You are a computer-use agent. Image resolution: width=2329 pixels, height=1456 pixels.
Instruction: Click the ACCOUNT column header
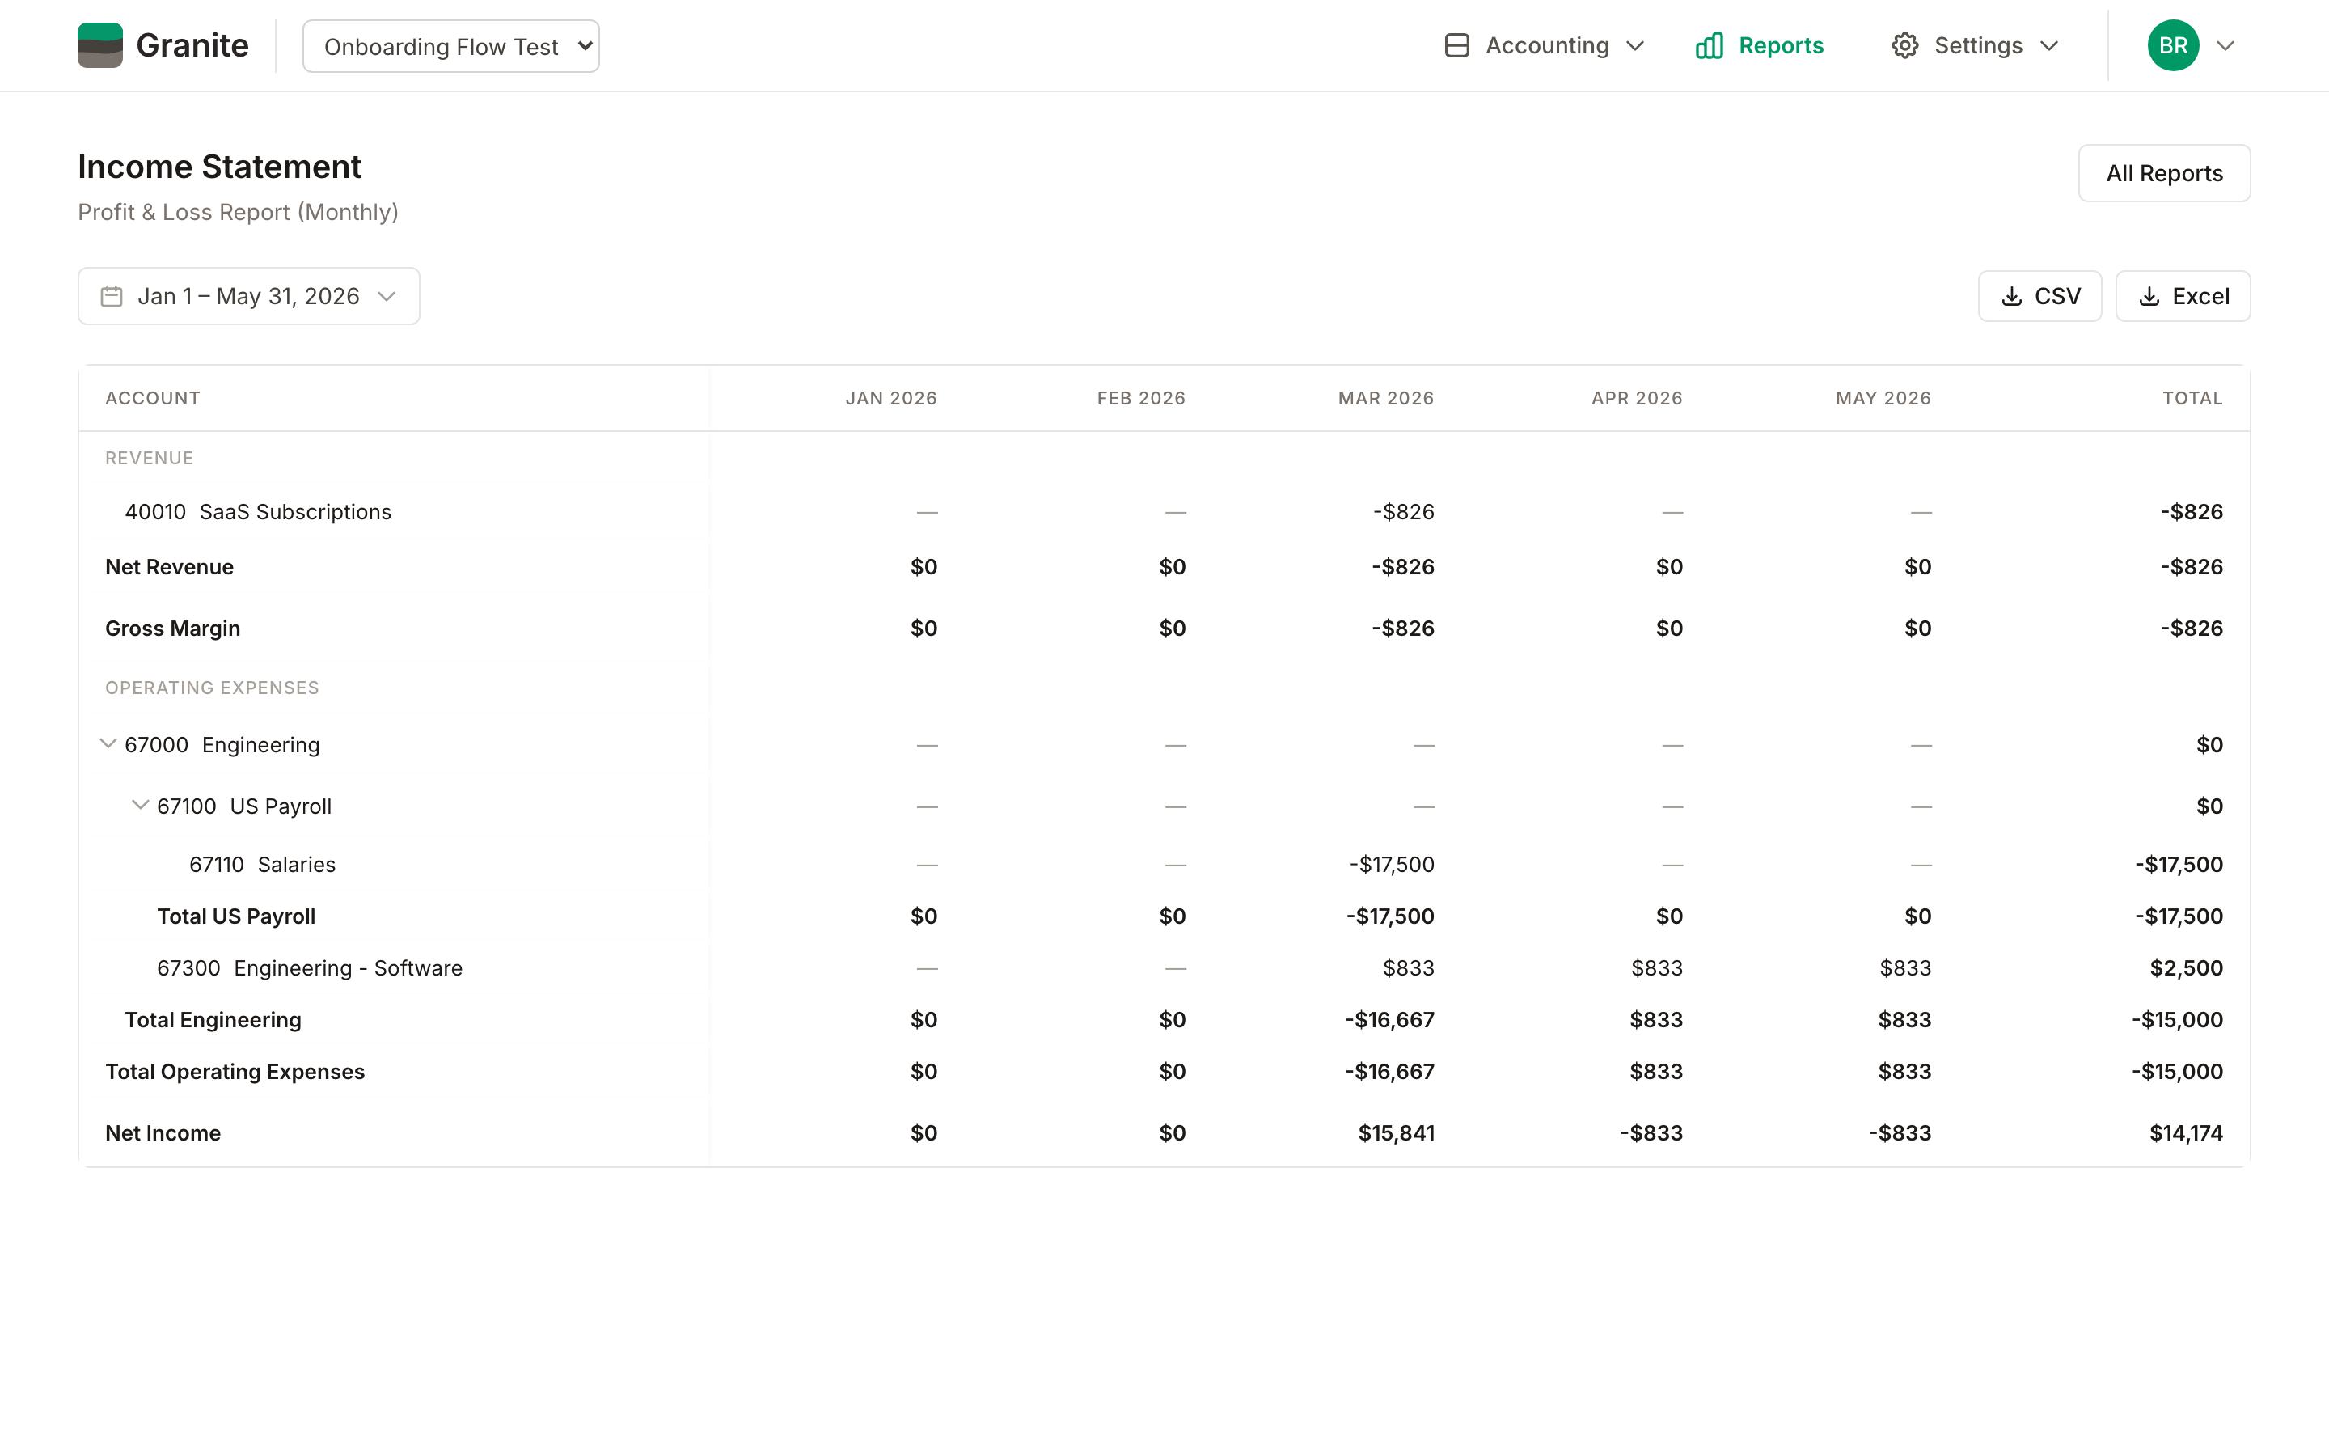click(x=152, y=399)
